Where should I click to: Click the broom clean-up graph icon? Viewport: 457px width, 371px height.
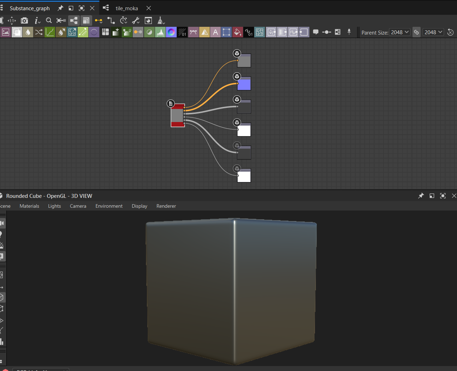161,21
